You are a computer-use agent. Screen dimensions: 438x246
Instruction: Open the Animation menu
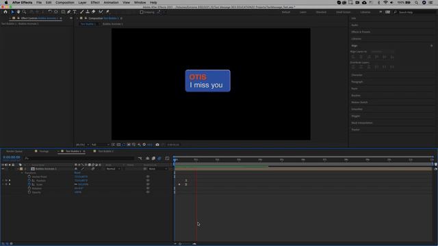pyautogui.click(x=111, y=3)
